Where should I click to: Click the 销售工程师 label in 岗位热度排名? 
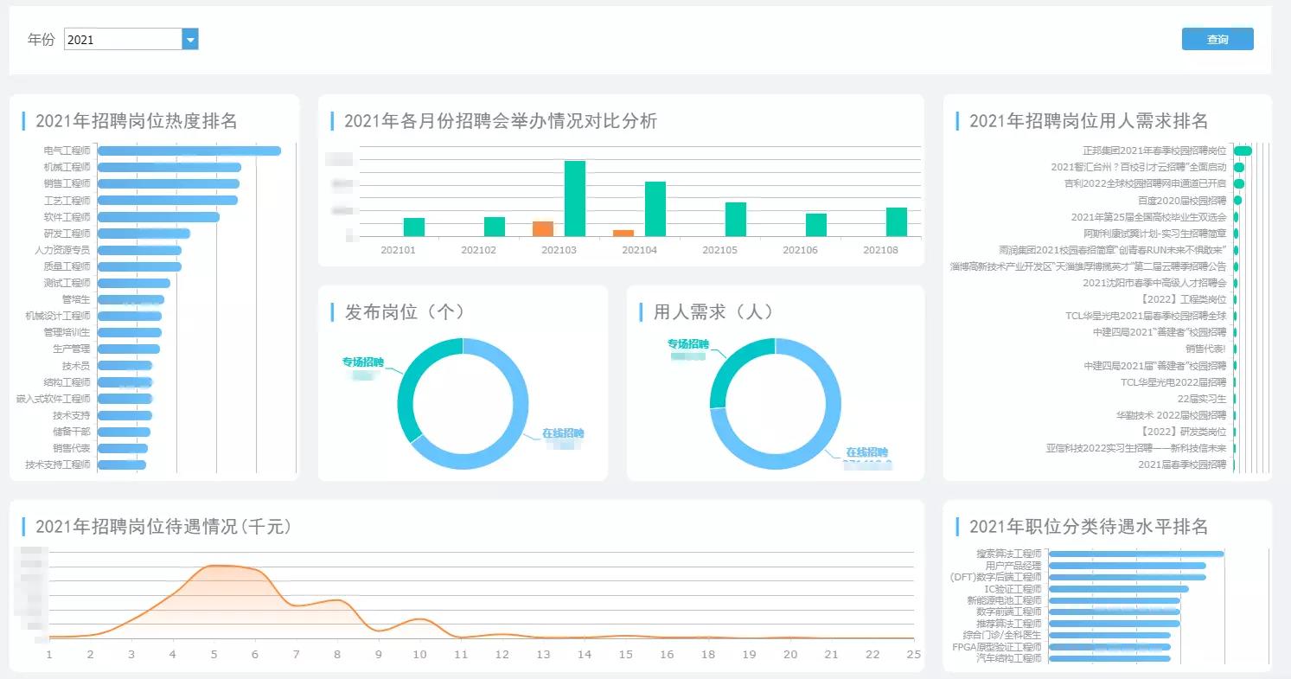point(67,183)
